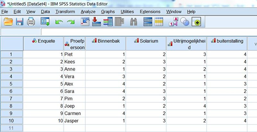Click the Open data document icon
Image resolution: width=257 pixels, height=132 pixels.
point(8,22)
